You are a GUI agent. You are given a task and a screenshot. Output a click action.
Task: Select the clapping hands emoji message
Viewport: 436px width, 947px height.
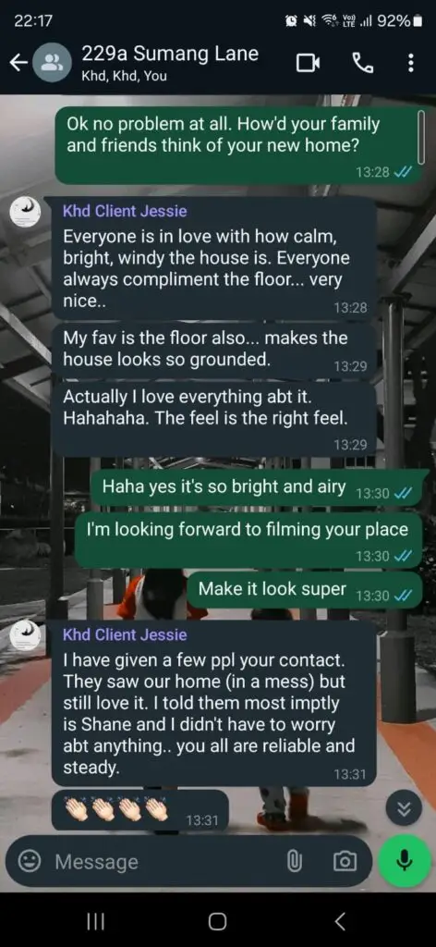coord(139,810)
